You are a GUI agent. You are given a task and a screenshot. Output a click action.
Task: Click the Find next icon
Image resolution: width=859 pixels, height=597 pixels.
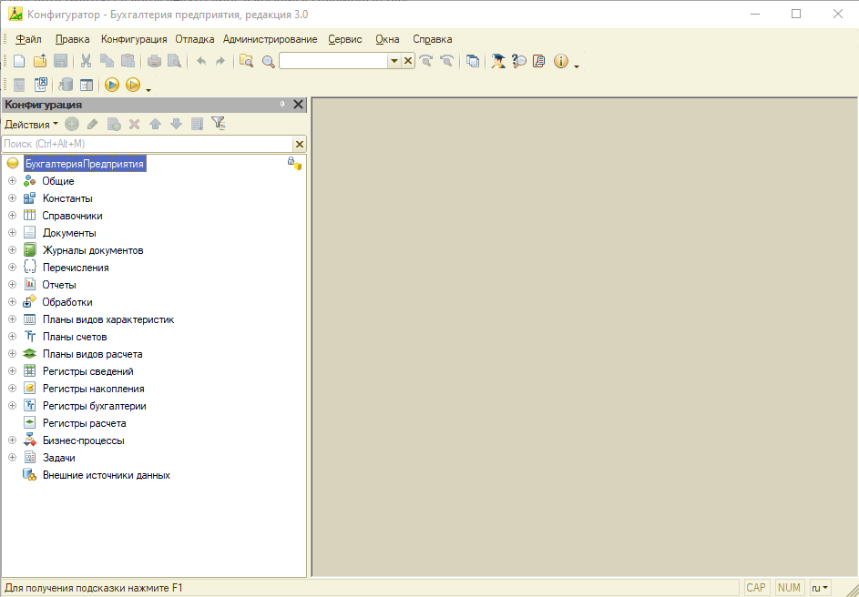[x=425, y=61]
